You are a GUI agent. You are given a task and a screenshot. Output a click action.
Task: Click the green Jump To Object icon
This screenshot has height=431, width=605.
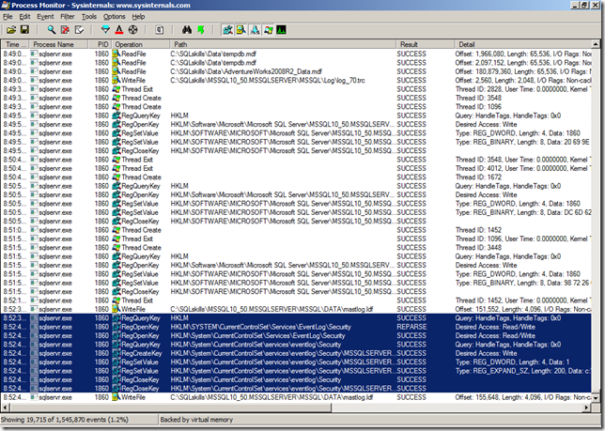click(201, 30)
